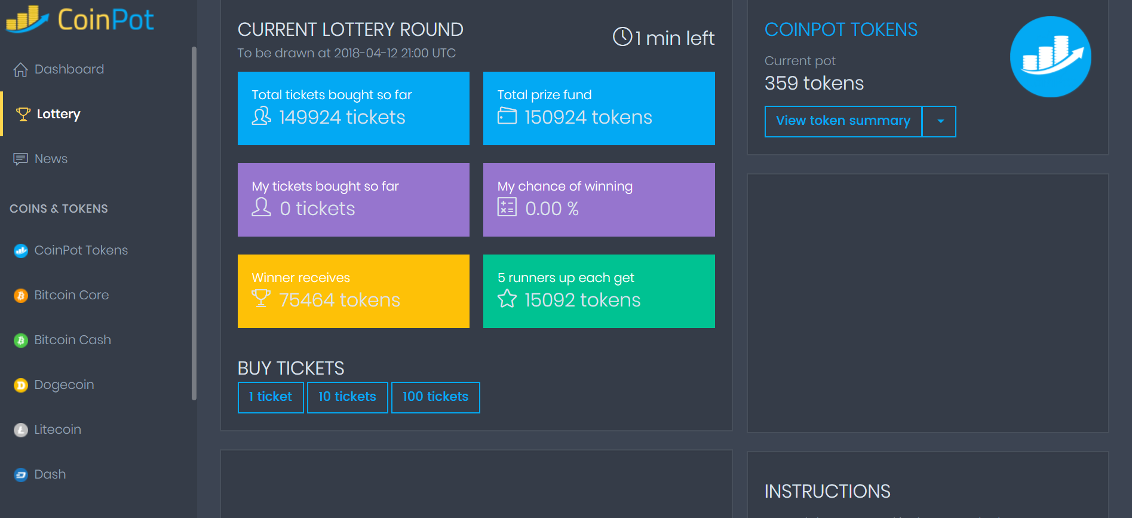Screen dimensions: 1132x518
Task: Click the News speech bubble icon
Action: [x=21, y=159]
